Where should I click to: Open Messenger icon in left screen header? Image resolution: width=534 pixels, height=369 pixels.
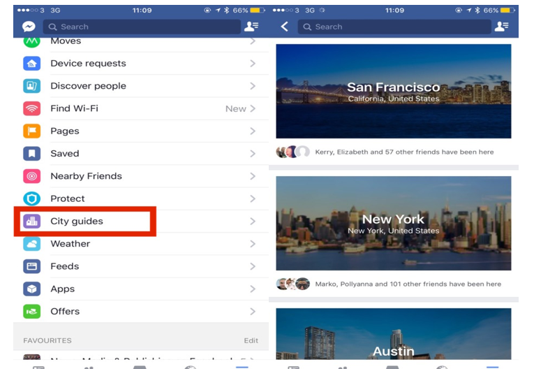coord(29,27)
